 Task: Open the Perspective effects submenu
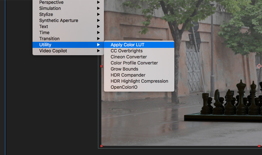[x=68, y=2]
